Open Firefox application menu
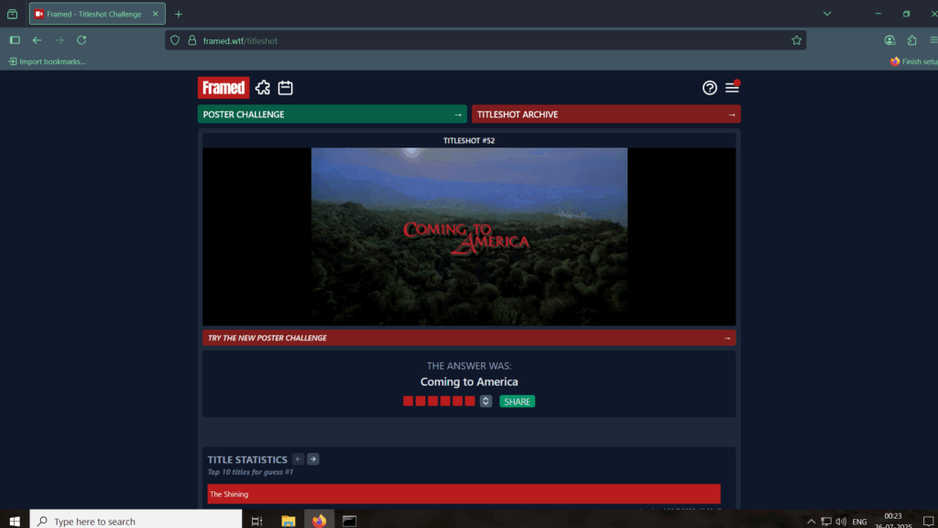The height and width of the screenshot is (528, 938). click(x=933, y=40)
